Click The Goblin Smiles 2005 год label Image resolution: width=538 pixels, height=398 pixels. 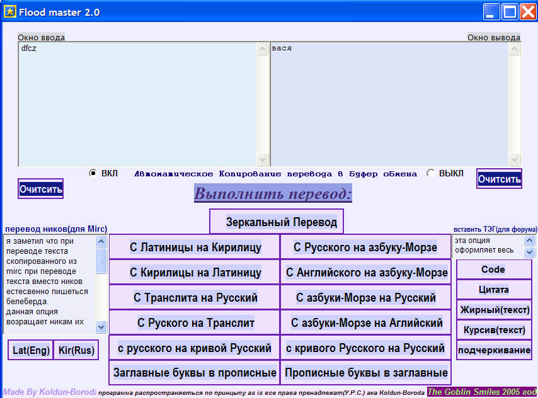(482, 392)
